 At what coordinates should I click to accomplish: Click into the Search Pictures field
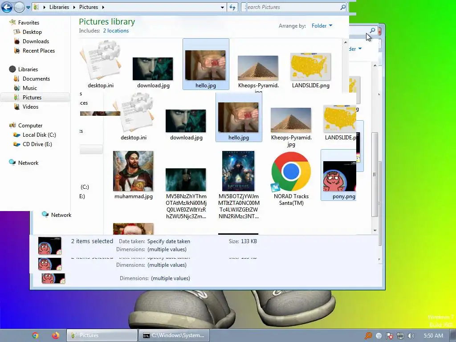click(x=294, y=7)
